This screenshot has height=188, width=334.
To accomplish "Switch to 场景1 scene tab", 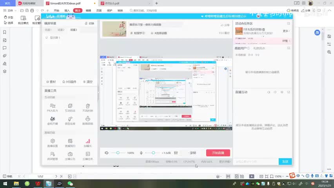I will coord(48,30).
